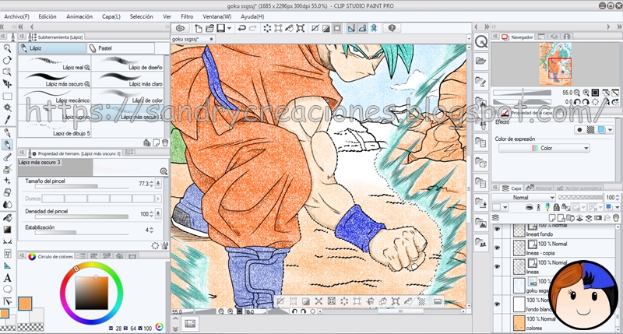Screen dimensions: 623x334
Task: Select the Zoom (magnifier) tool
Action: (7, 48)
